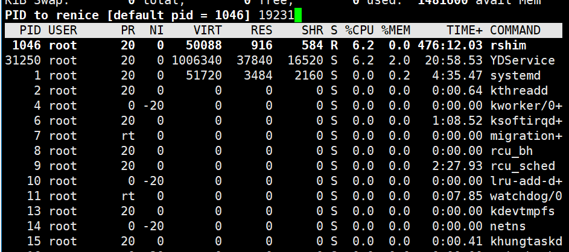Screen dimensions: 569x252
Task: Click the default pid = 1046 prompt text
Action: point(178,15)
